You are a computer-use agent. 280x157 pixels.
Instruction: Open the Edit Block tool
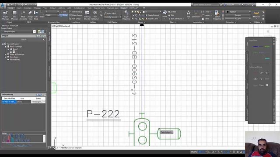coord(36,15)
